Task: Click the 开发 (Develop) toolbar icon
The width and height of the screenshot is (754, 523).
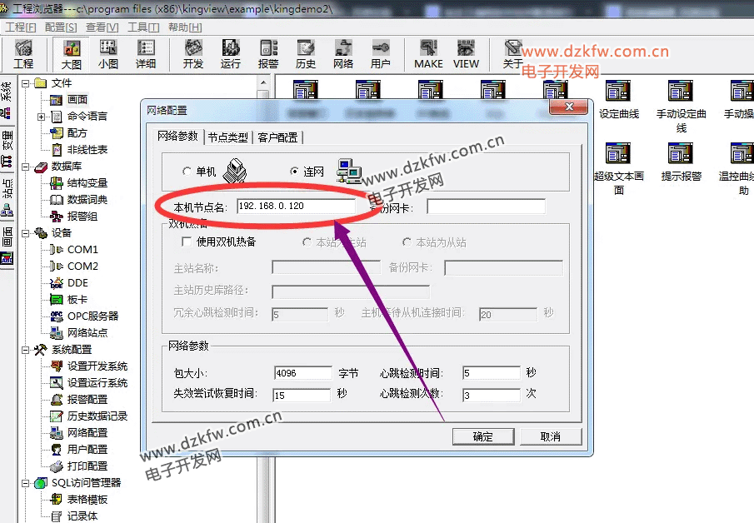Action: [x=192, y=54]
